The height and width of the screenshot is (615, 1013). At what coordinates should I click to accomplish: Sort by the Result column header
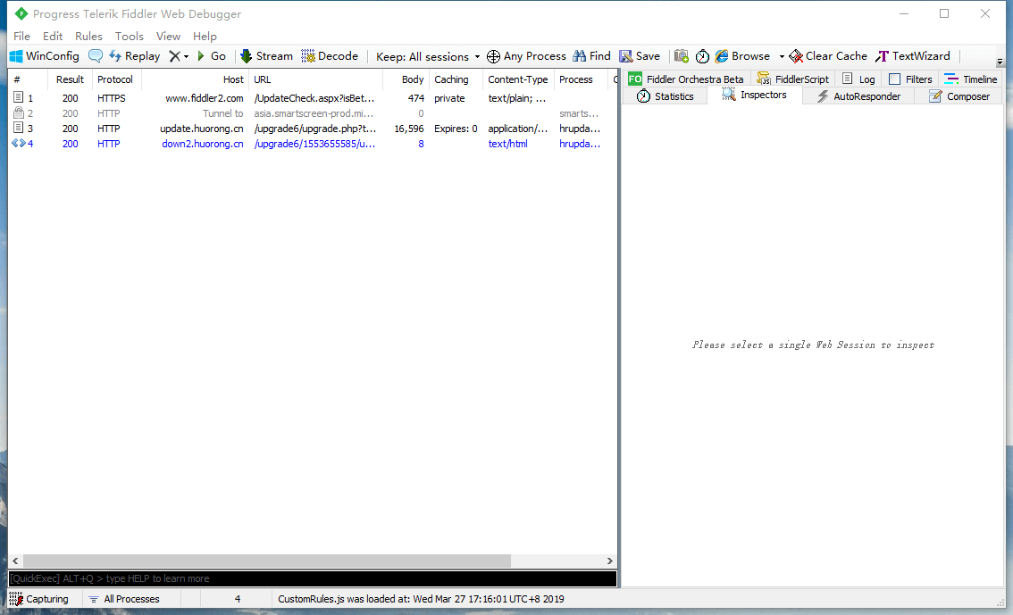pos(70,79)
